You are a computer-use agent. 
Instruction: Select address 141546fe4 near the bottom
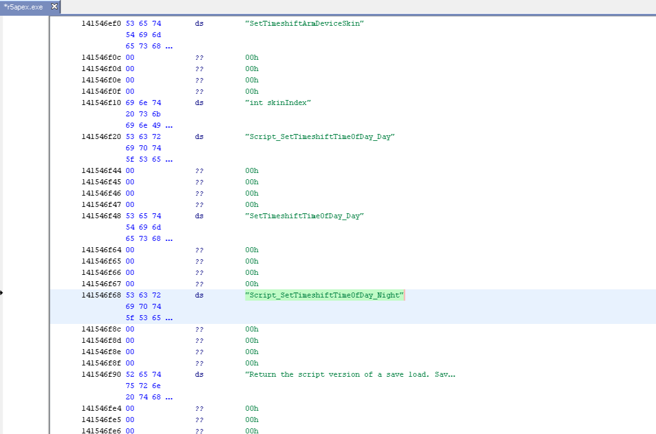(x=101, y=408)
